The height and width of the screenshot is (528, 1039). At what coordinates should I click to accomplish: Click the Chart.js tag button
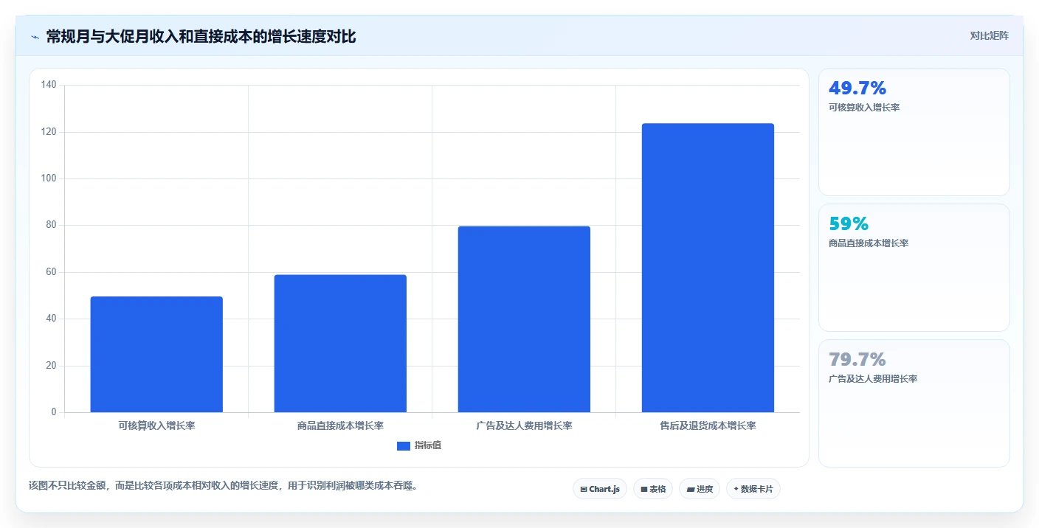point(600,489)
